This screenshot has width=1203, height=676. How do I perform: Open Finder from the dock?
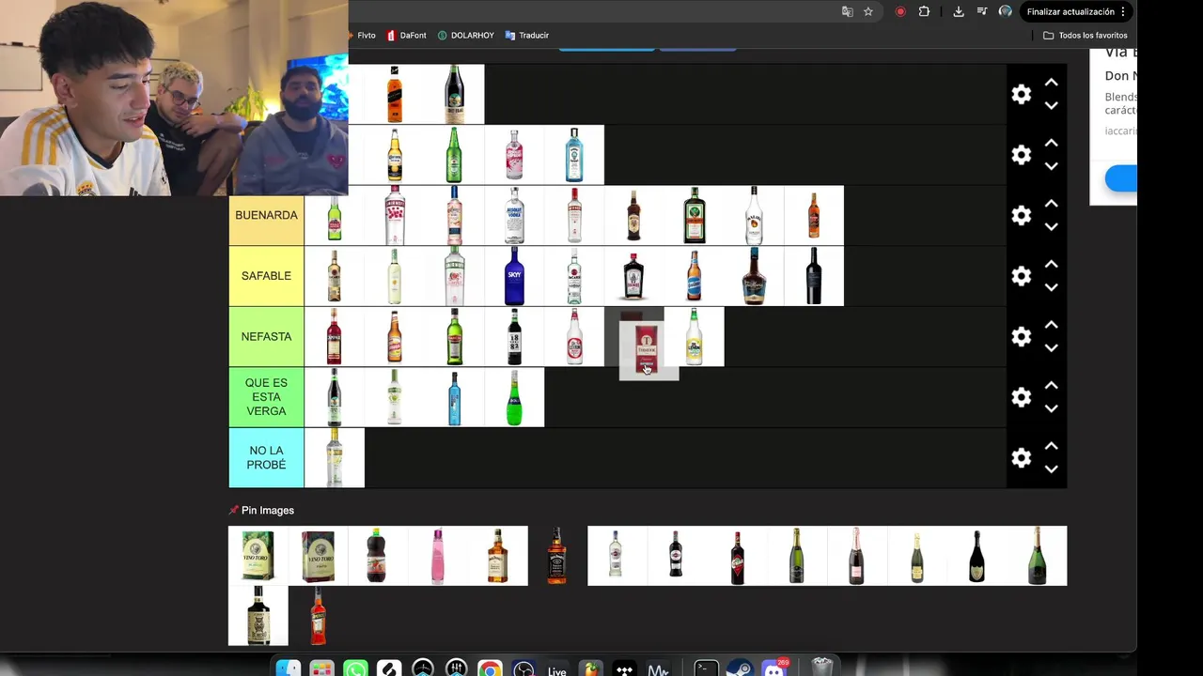click(289, 668)
